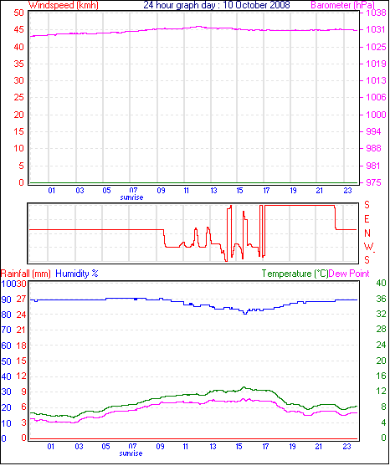390x471 pixels.
Task: Select the 90 humidity scale value
Action: [7, 299]
